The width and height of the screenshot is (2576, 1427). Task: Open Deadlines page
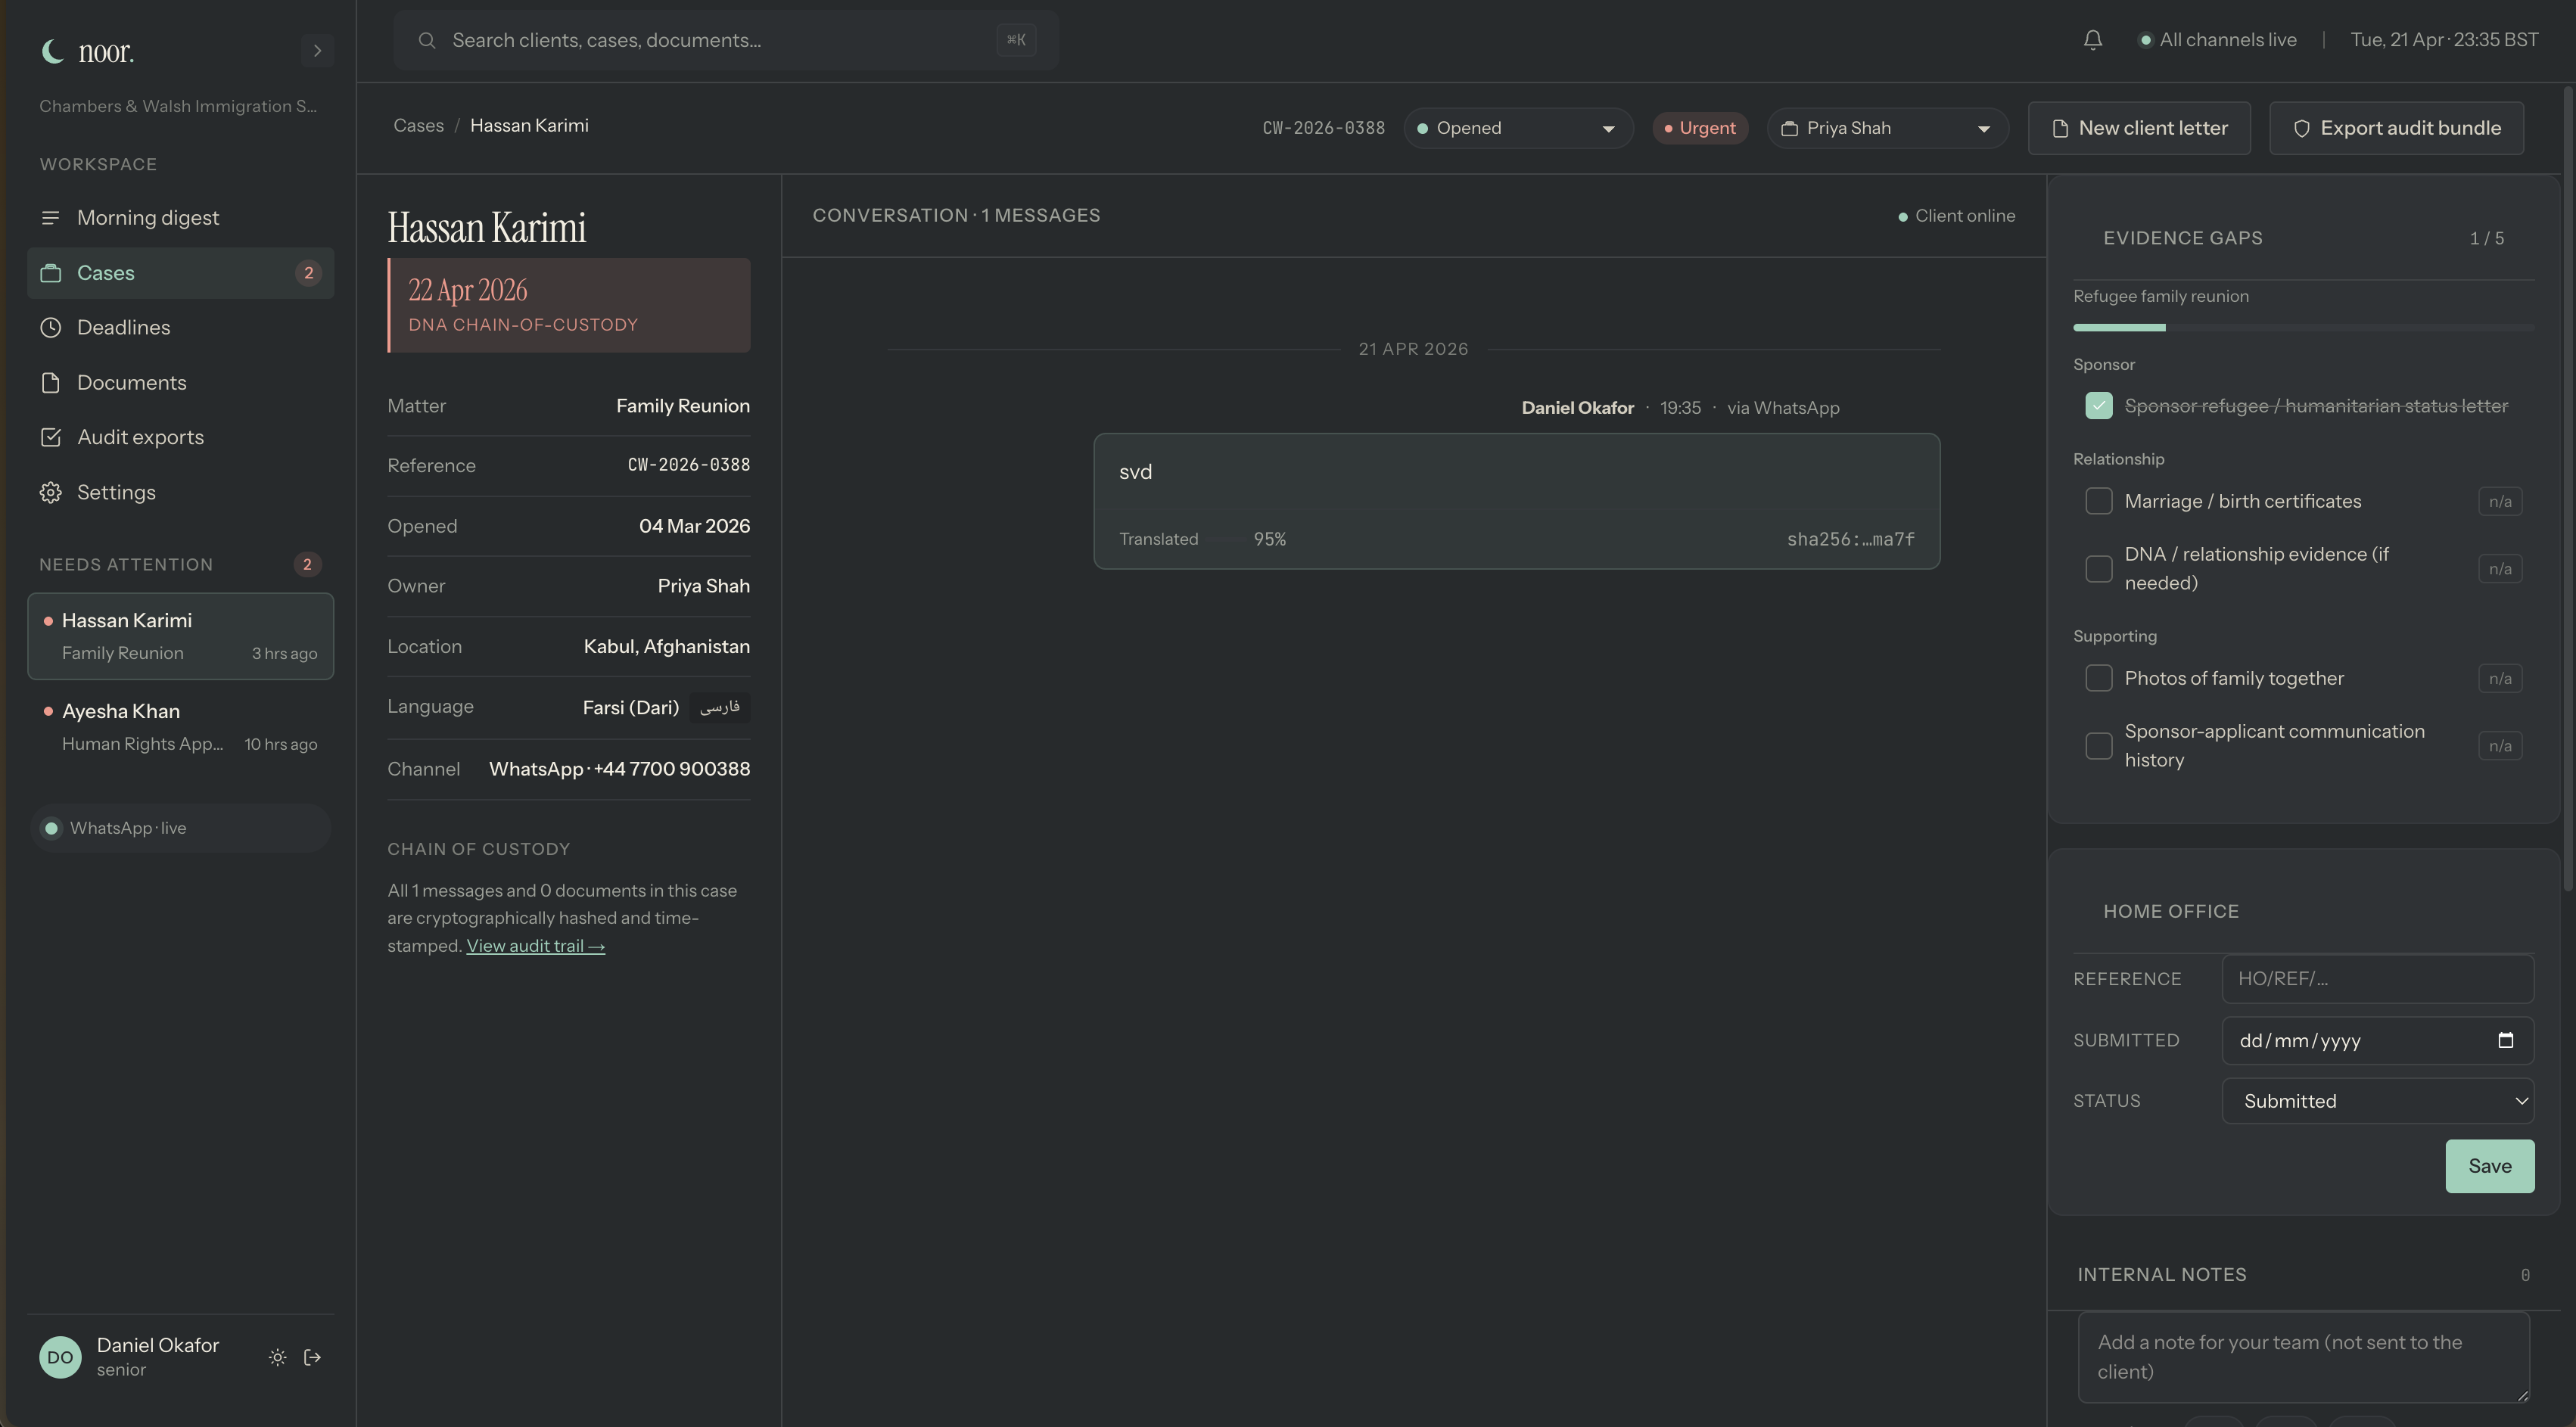click(180, 328)
